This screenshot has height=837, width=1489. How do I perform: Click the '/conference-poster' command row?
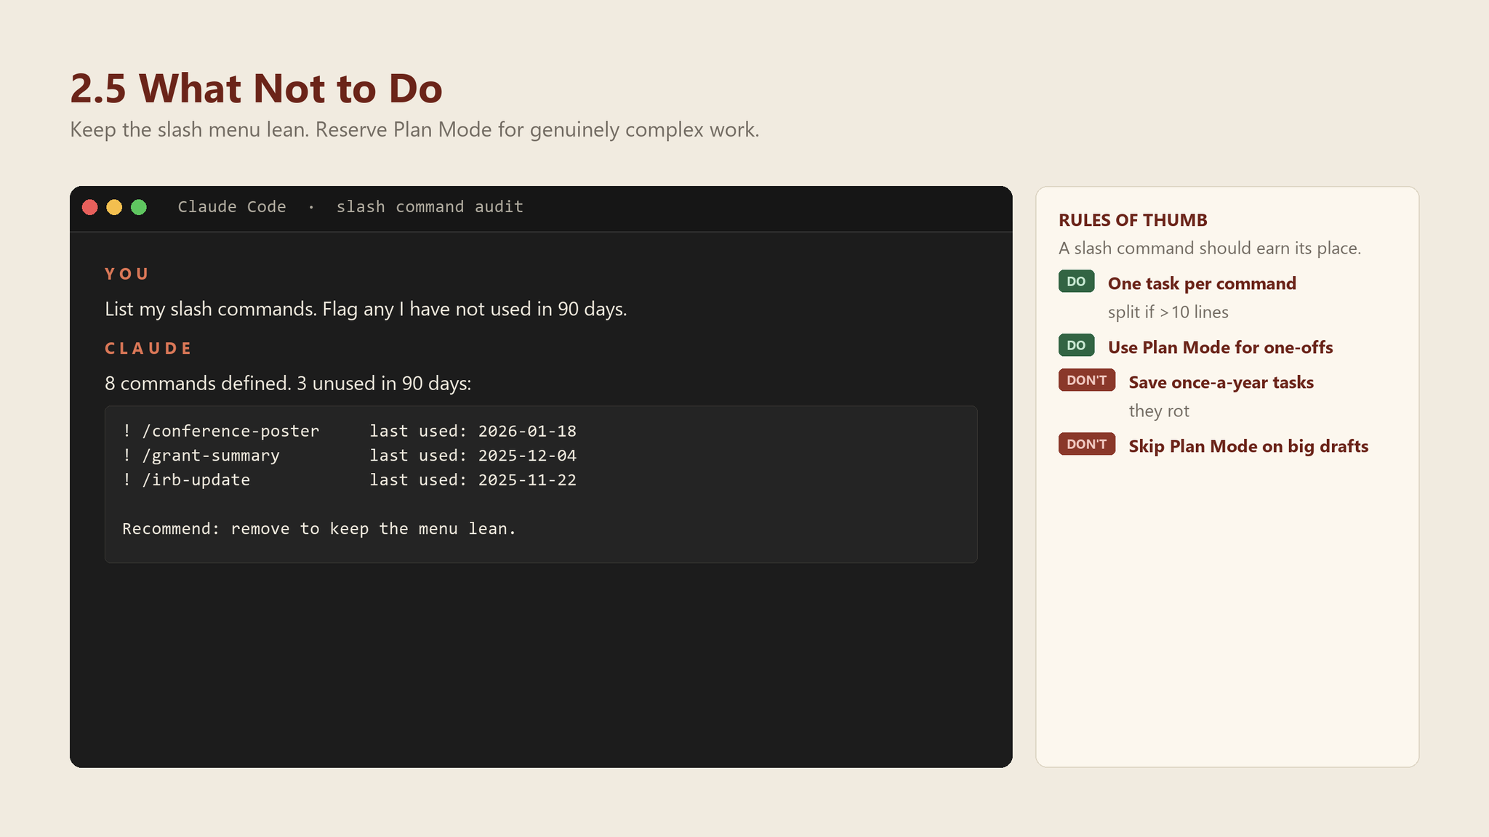point(350,431)
